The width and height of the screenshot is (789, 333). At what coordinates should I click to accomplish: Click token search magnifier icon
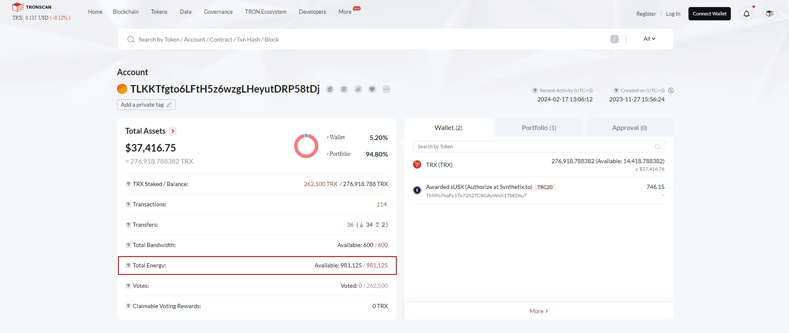[658, 147]
